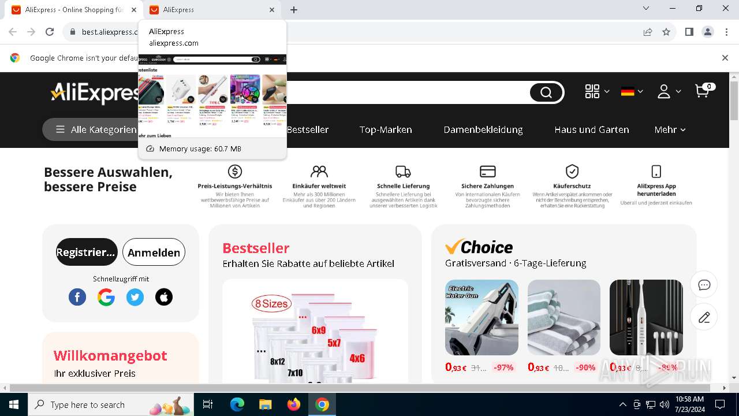Open the Windows notification center
739x416 pixels.
pos(720,404)
